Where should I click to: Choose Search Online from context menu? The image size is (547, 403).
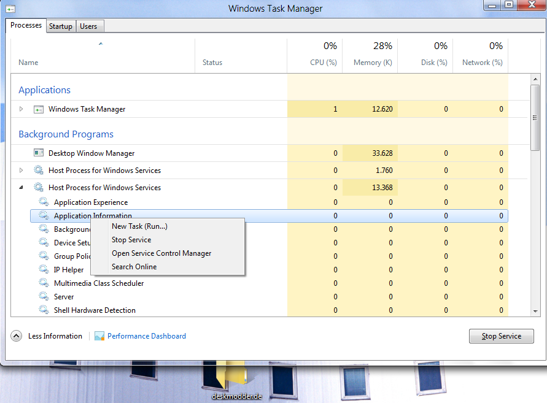coord(168,267)
